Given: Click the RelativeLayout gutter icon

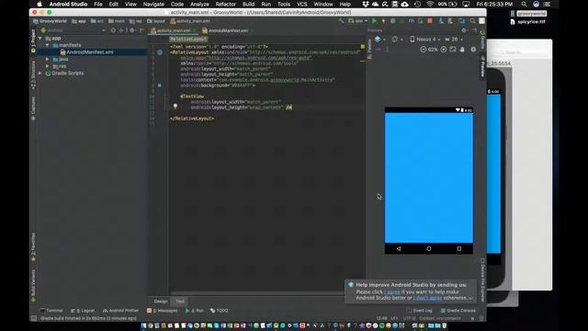Looking at the screenshot, I should coord(160,52).
